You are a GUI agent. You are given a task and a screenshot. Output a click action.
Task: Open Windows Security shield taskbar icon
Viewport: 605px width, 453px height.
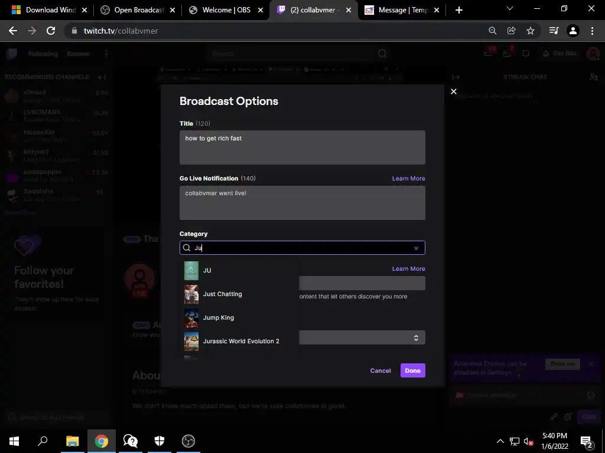pos(160,441)
